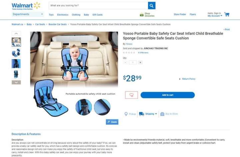Select the second product thumbnail image

click(x=16, y=53)
